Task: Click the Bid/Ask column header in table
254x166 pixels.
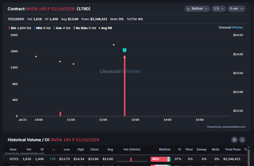Action: (x=165, y=149)
